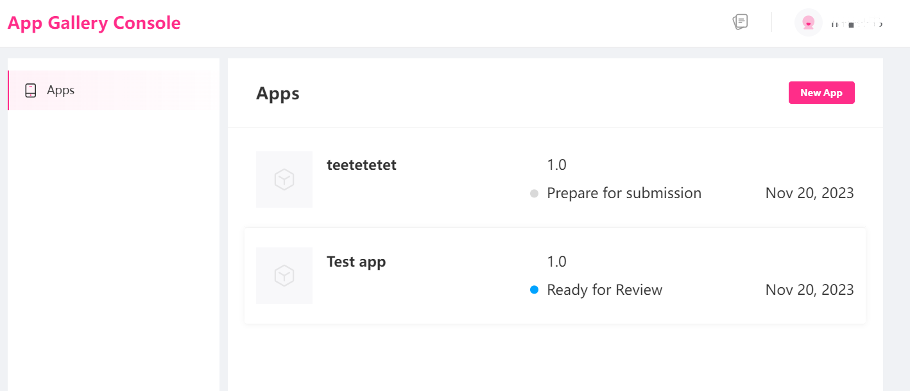The image size is (910, 391).
Task: Click version 1.0 of Test app
Action: coord(556,262)
